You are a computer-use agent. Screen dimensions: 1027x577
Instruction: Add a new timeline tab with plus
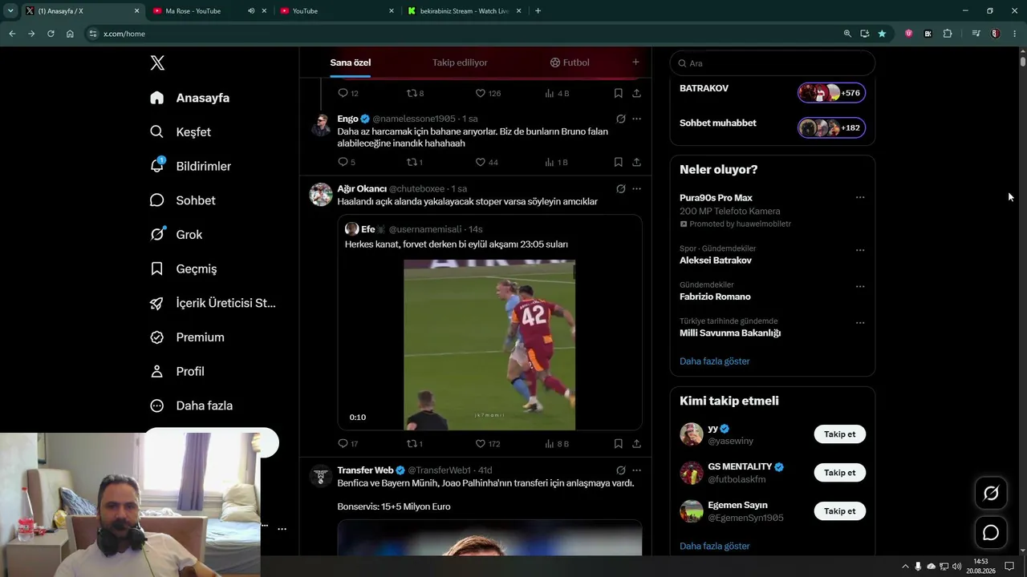pos(635,63)
